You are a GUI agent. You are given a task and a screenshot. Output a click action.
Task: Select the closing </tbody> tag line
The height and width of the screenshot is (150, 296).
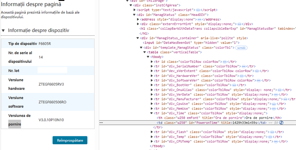coord(157,146)
